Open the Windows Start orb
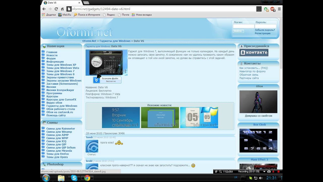Viewport: 323px width, 182px height. click(x=46, y=178)
